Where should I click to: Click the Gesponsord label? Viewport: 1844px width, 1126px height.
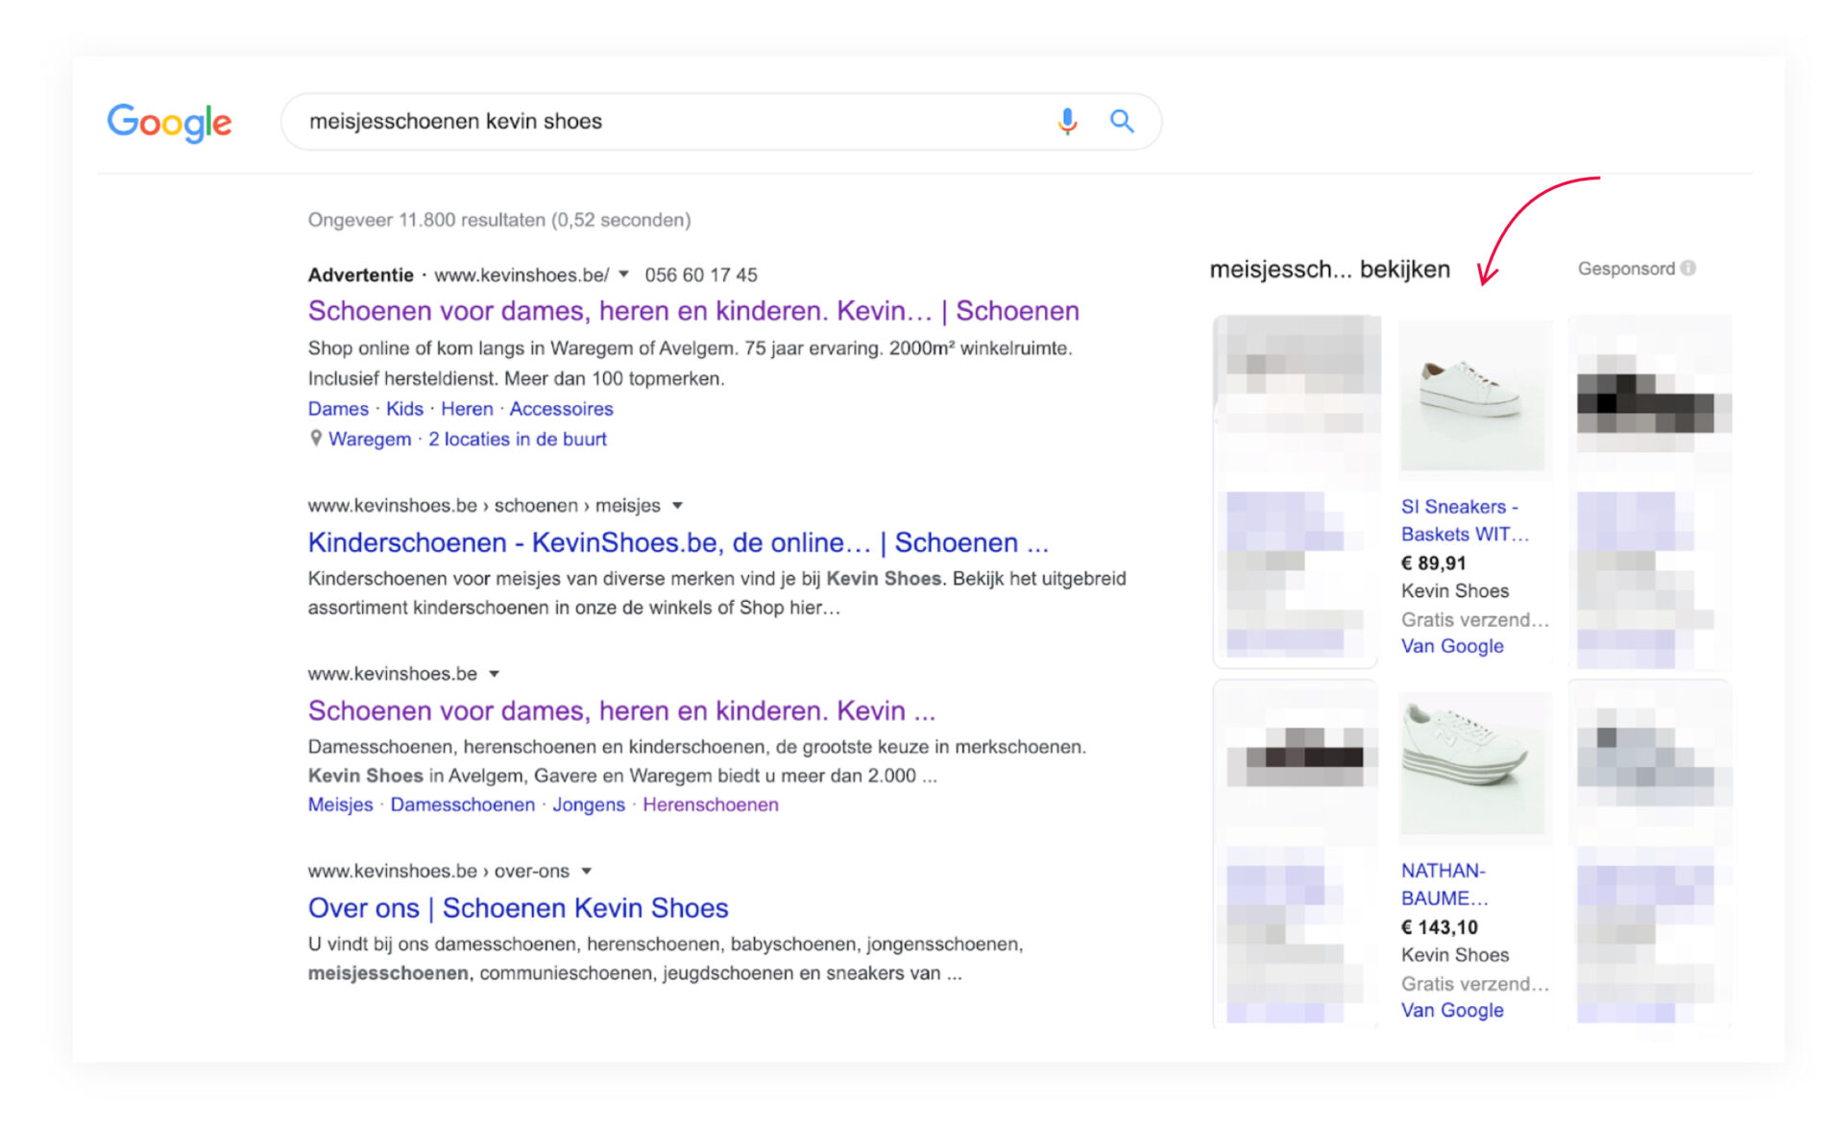click(1626, 269)
